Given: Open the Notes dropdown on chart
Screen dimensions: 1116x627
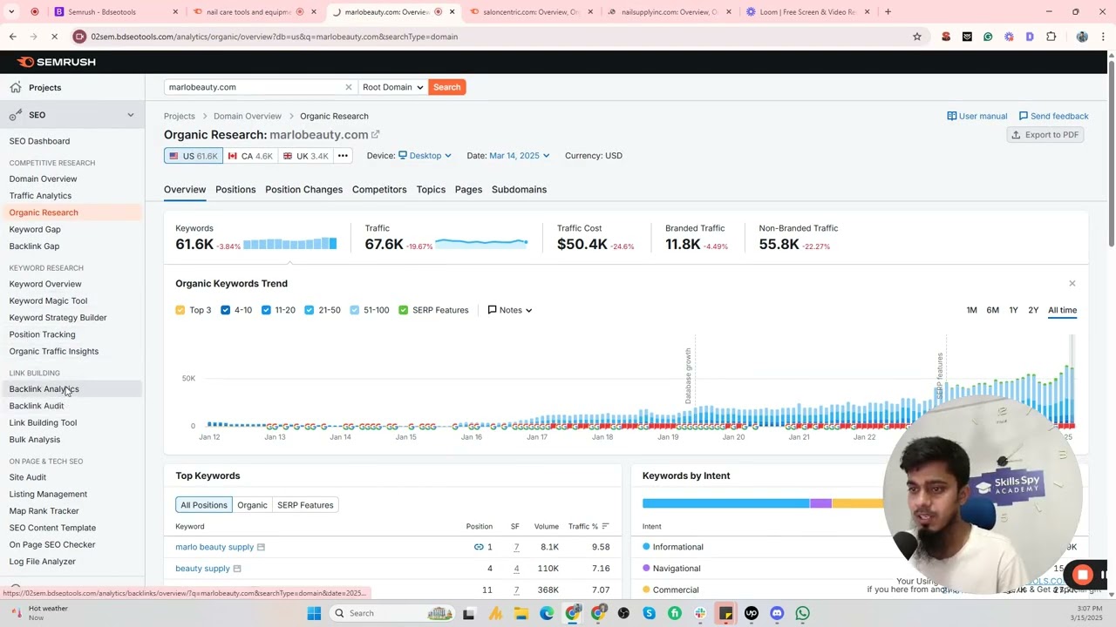Looking at the screenshot, I should click(x=510, y=310).
